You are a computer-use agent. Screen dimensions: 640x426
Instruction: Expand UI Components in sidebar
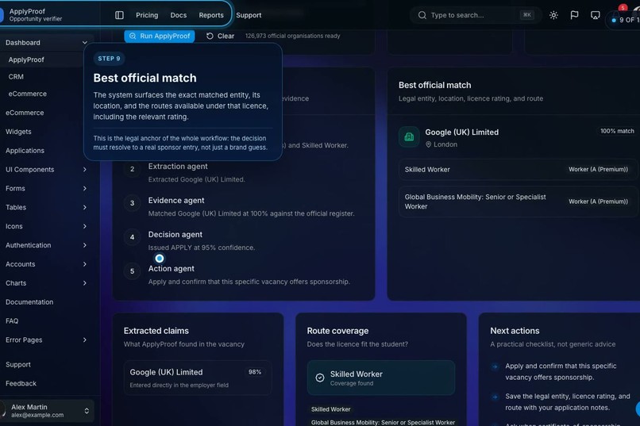pyautogui.click(x=84, y=170)
